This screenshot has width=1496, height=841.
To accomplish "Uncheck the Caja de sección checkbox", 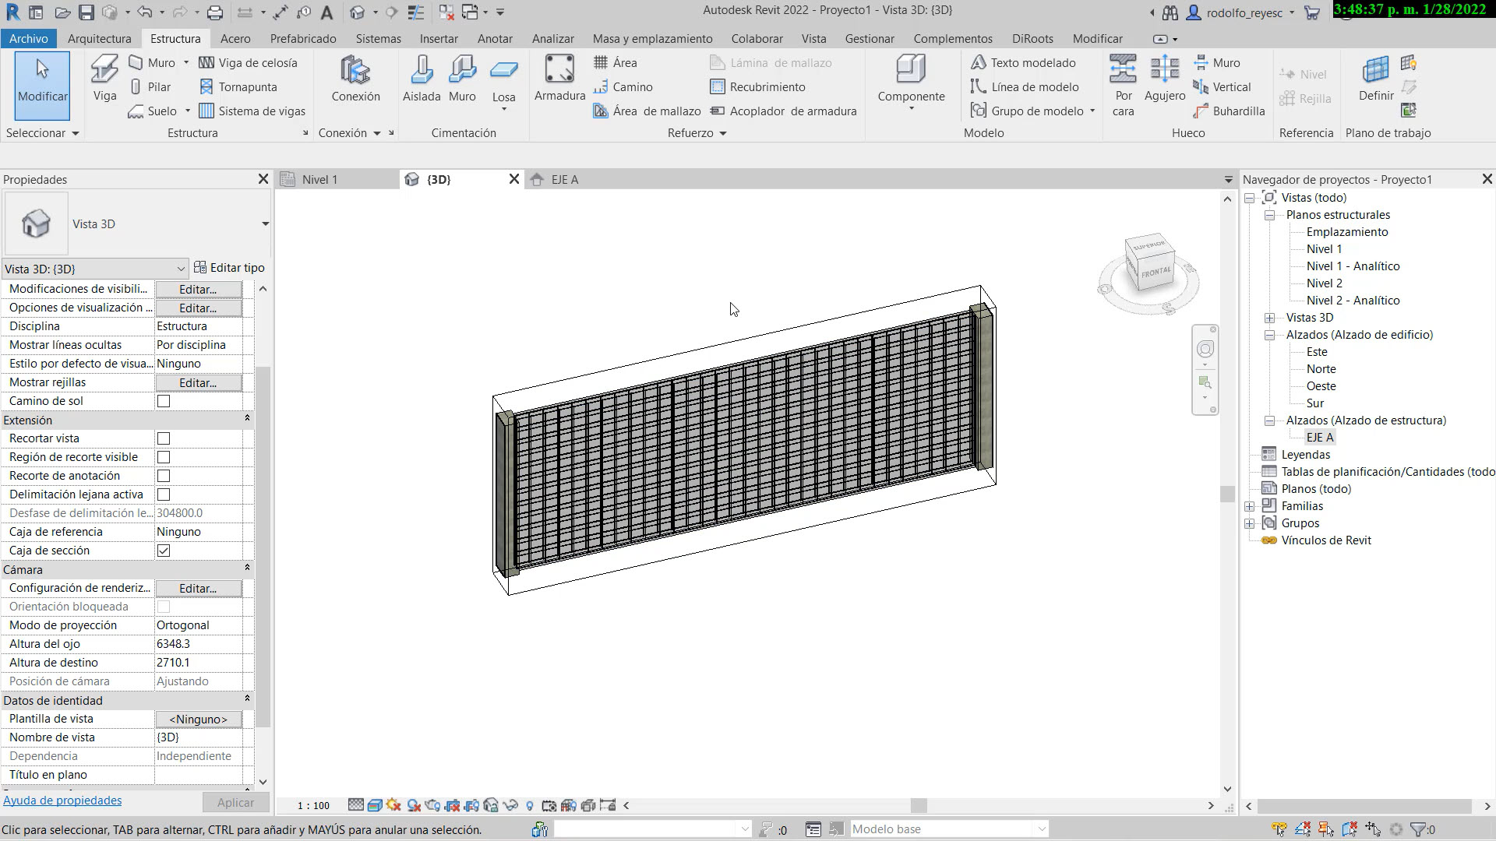I will tap(164, 551).
